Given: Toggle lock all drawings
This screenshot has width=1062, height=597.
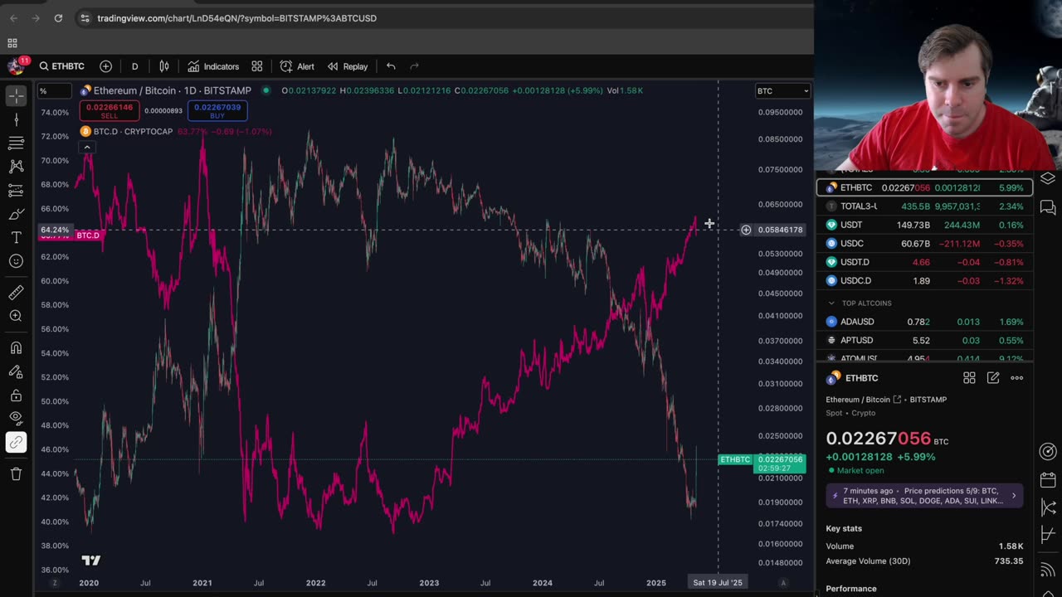Looking at the screenshot, I should 16,396.
